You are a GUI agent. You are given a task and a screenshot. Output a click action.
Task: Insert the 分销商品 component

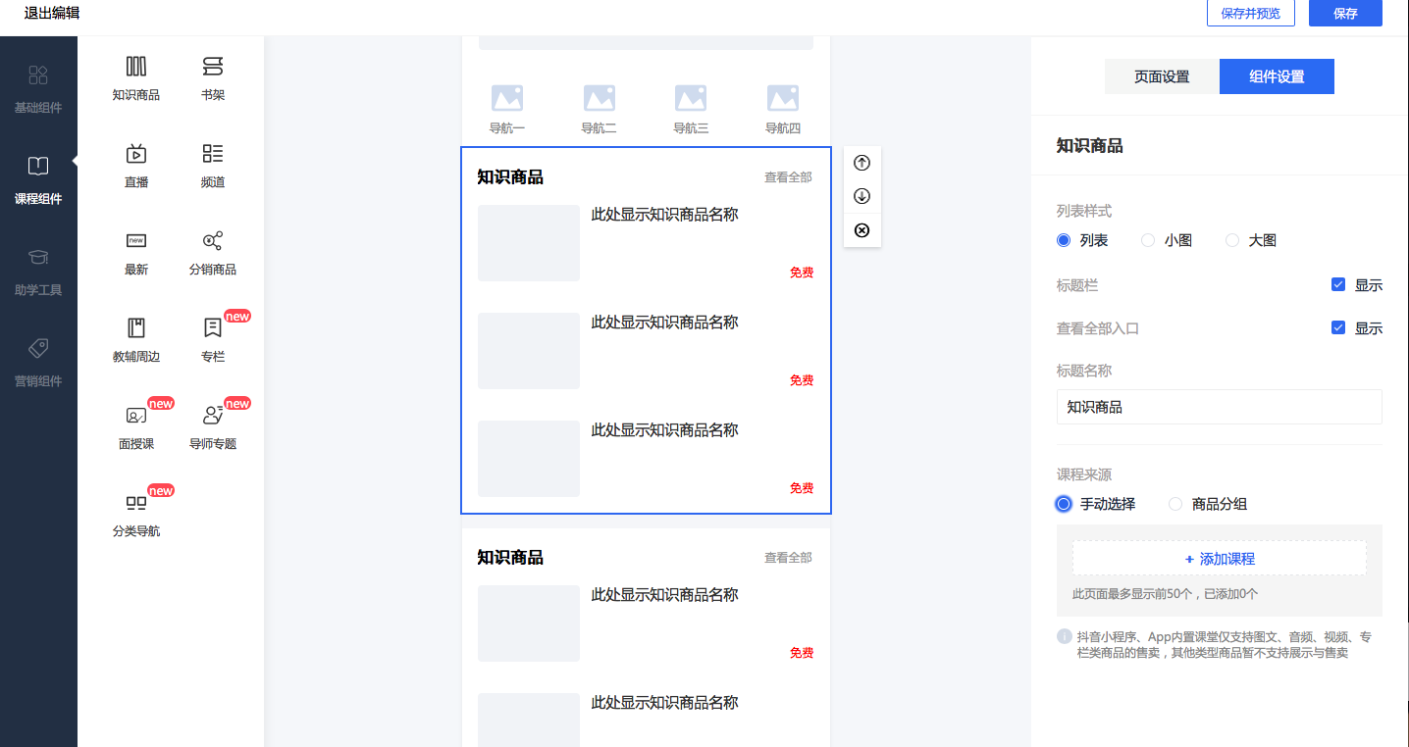click(x=213, y=253)
